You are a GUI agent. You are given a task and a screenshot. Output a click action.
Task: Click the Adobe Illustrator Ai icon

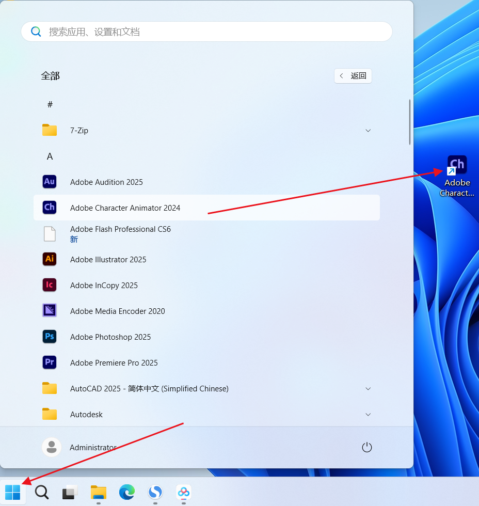pos(50,259)
